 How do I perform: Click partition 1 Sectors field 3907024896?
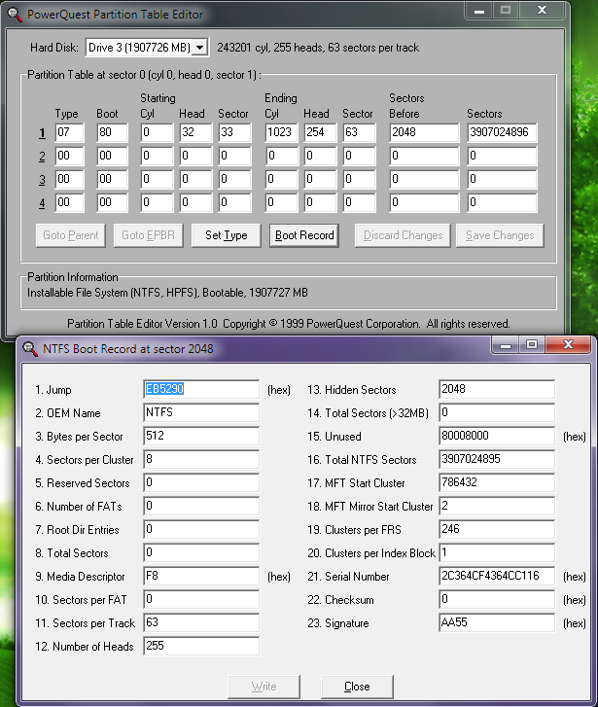[502, 132]
